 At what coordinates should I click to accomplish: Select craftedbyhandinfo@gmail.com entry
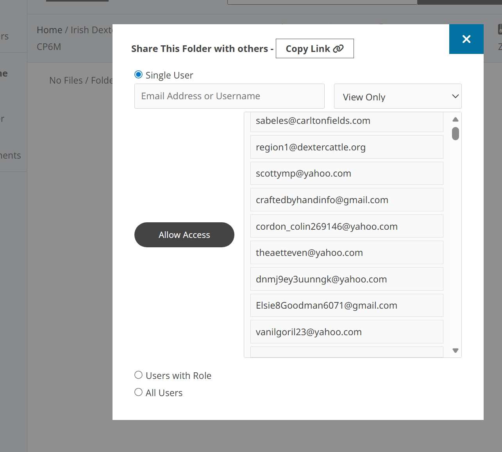347,200
